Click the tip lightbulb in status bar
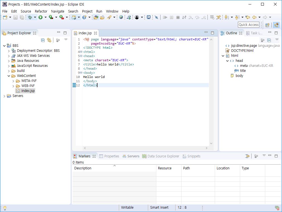282x212 pixels. tap(5, 208)
